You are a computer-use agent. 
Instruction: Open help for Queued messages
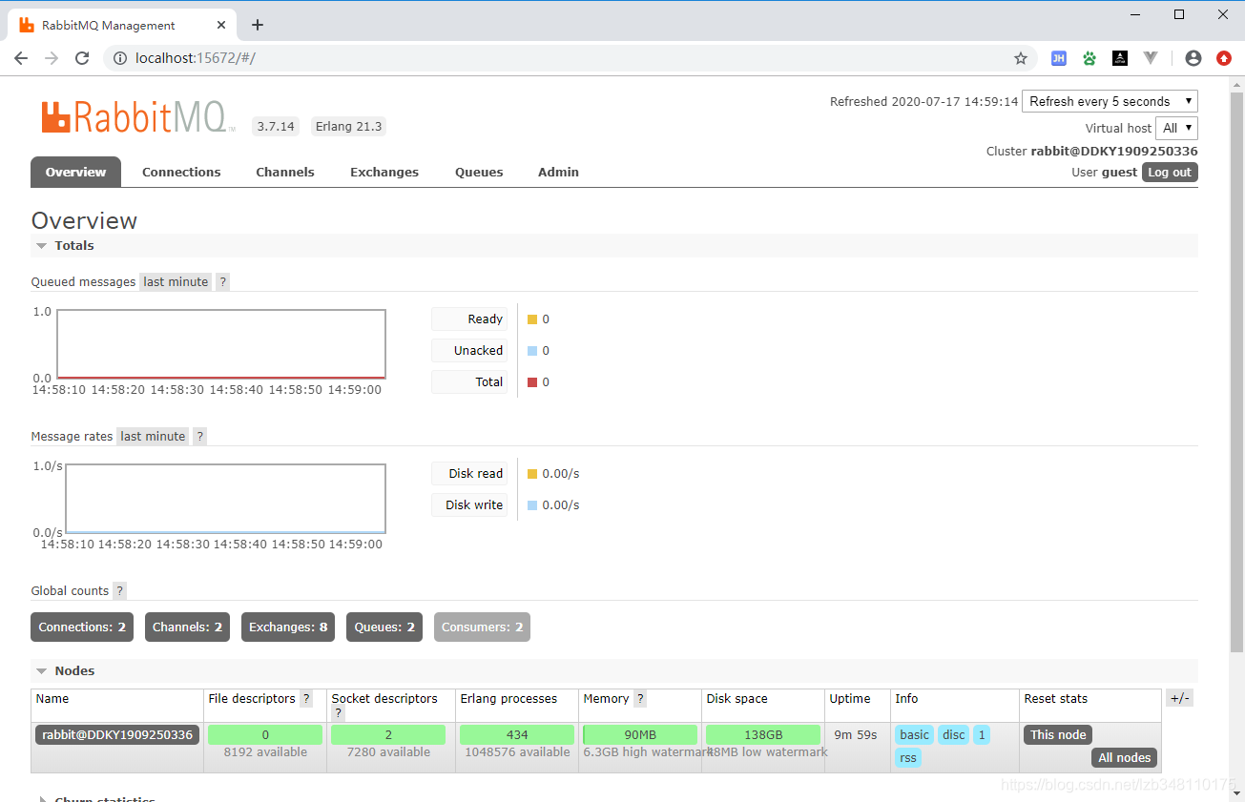[222, 282]
